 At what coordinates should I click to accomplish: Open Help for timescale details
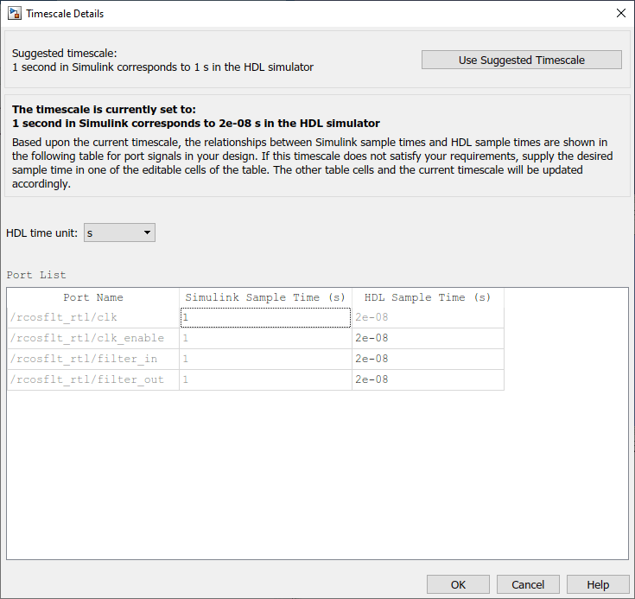click(x=598, y=584)
